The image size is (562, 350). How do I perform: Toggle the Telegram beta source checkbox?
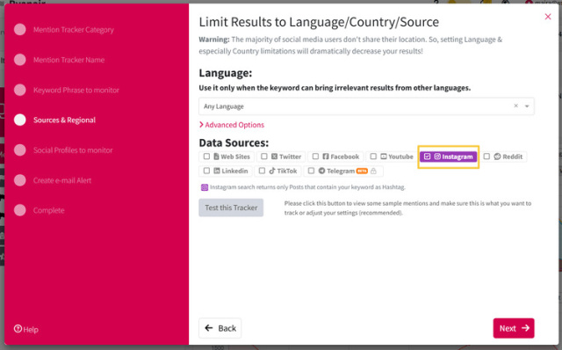point(311,171)
